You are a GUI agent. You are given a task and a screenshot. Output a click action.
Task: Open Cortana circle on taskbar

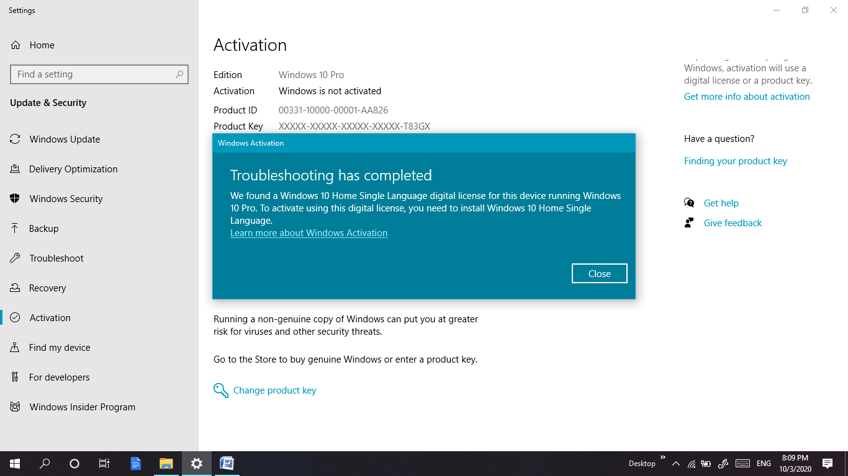[74, 464]
